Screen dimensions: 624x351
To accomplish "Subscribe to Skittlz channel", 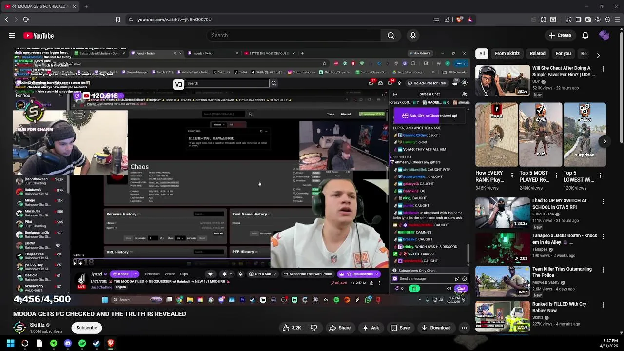I will coord(86,328).
